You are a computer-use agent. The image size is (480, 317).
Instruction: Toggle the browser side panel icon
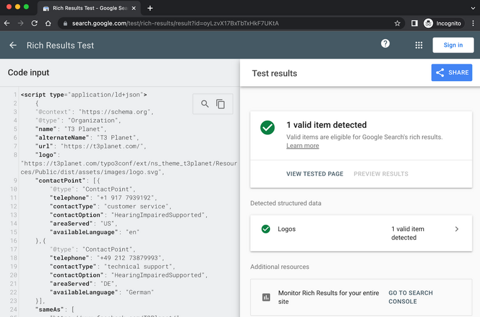click(x=414, y=23)
